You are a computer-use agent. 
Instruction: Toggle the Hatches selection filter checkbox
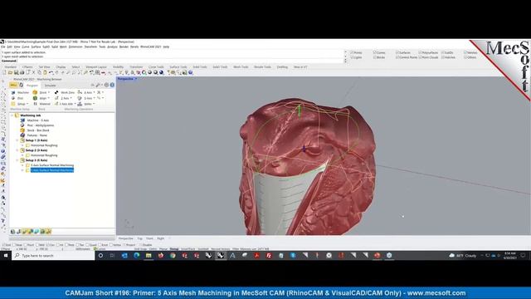[x=442, y=57]
